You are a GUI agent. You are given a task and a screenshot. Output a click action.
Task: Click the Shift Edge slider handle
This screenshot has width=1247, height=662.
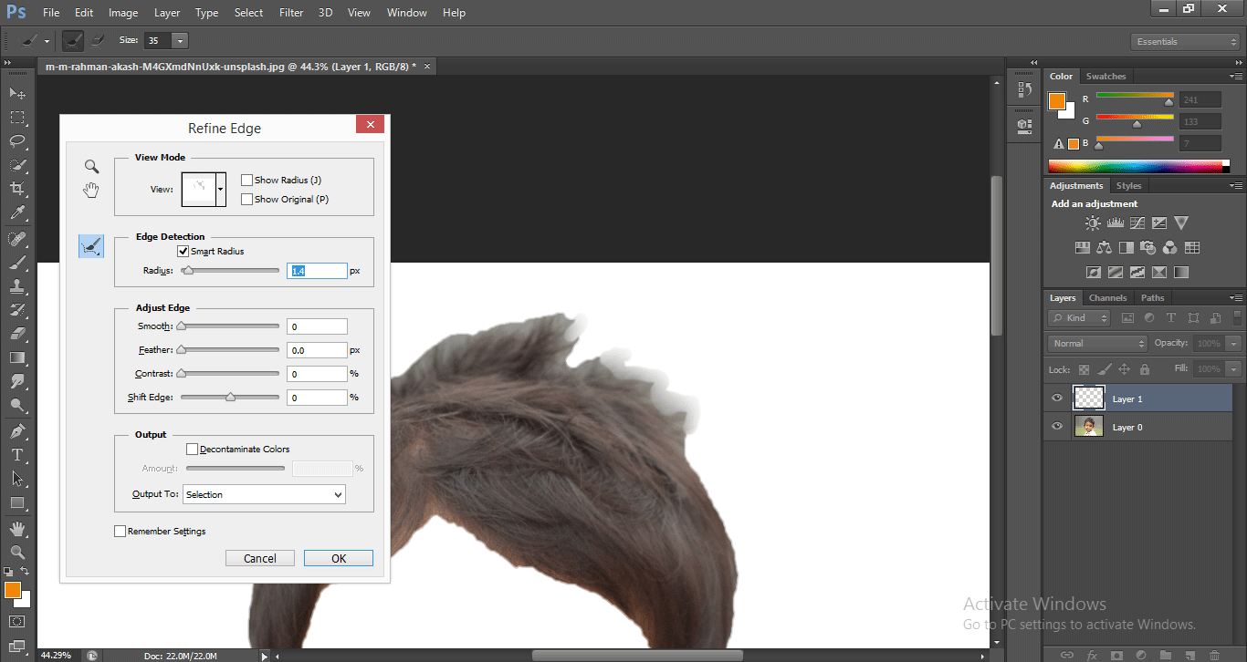[230, 398]
